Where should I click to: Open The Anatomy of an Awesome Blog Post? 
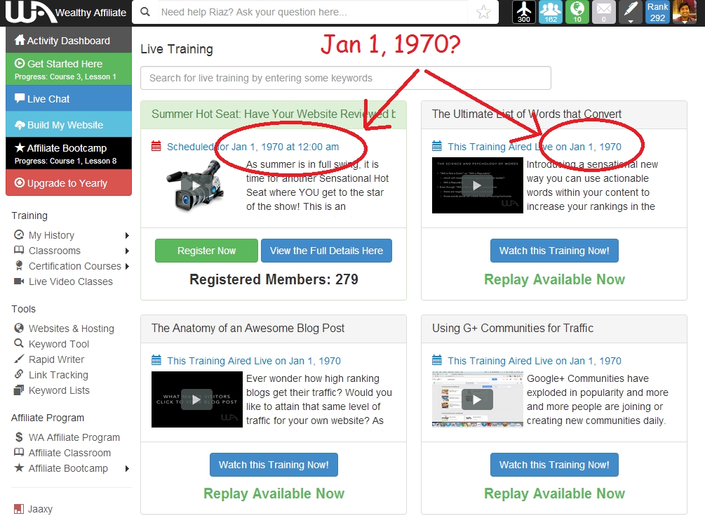[248, 328]
